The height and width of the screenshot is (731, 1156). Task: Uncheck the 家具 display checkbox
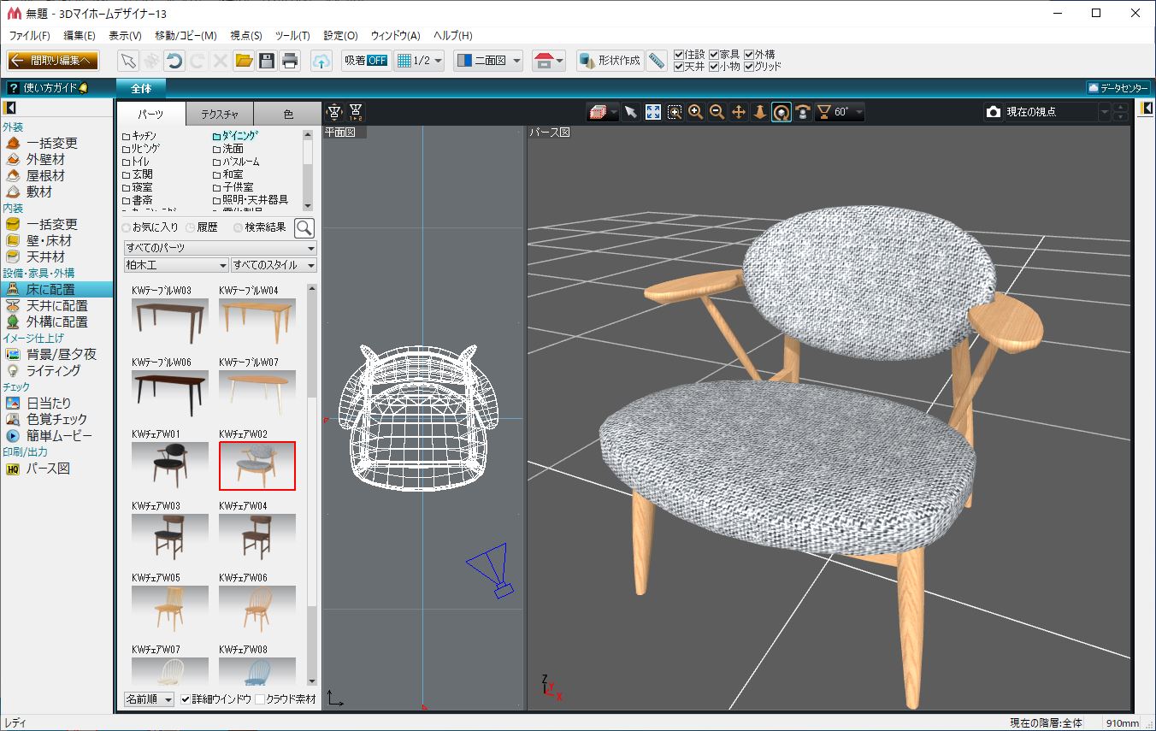[714, 55]
